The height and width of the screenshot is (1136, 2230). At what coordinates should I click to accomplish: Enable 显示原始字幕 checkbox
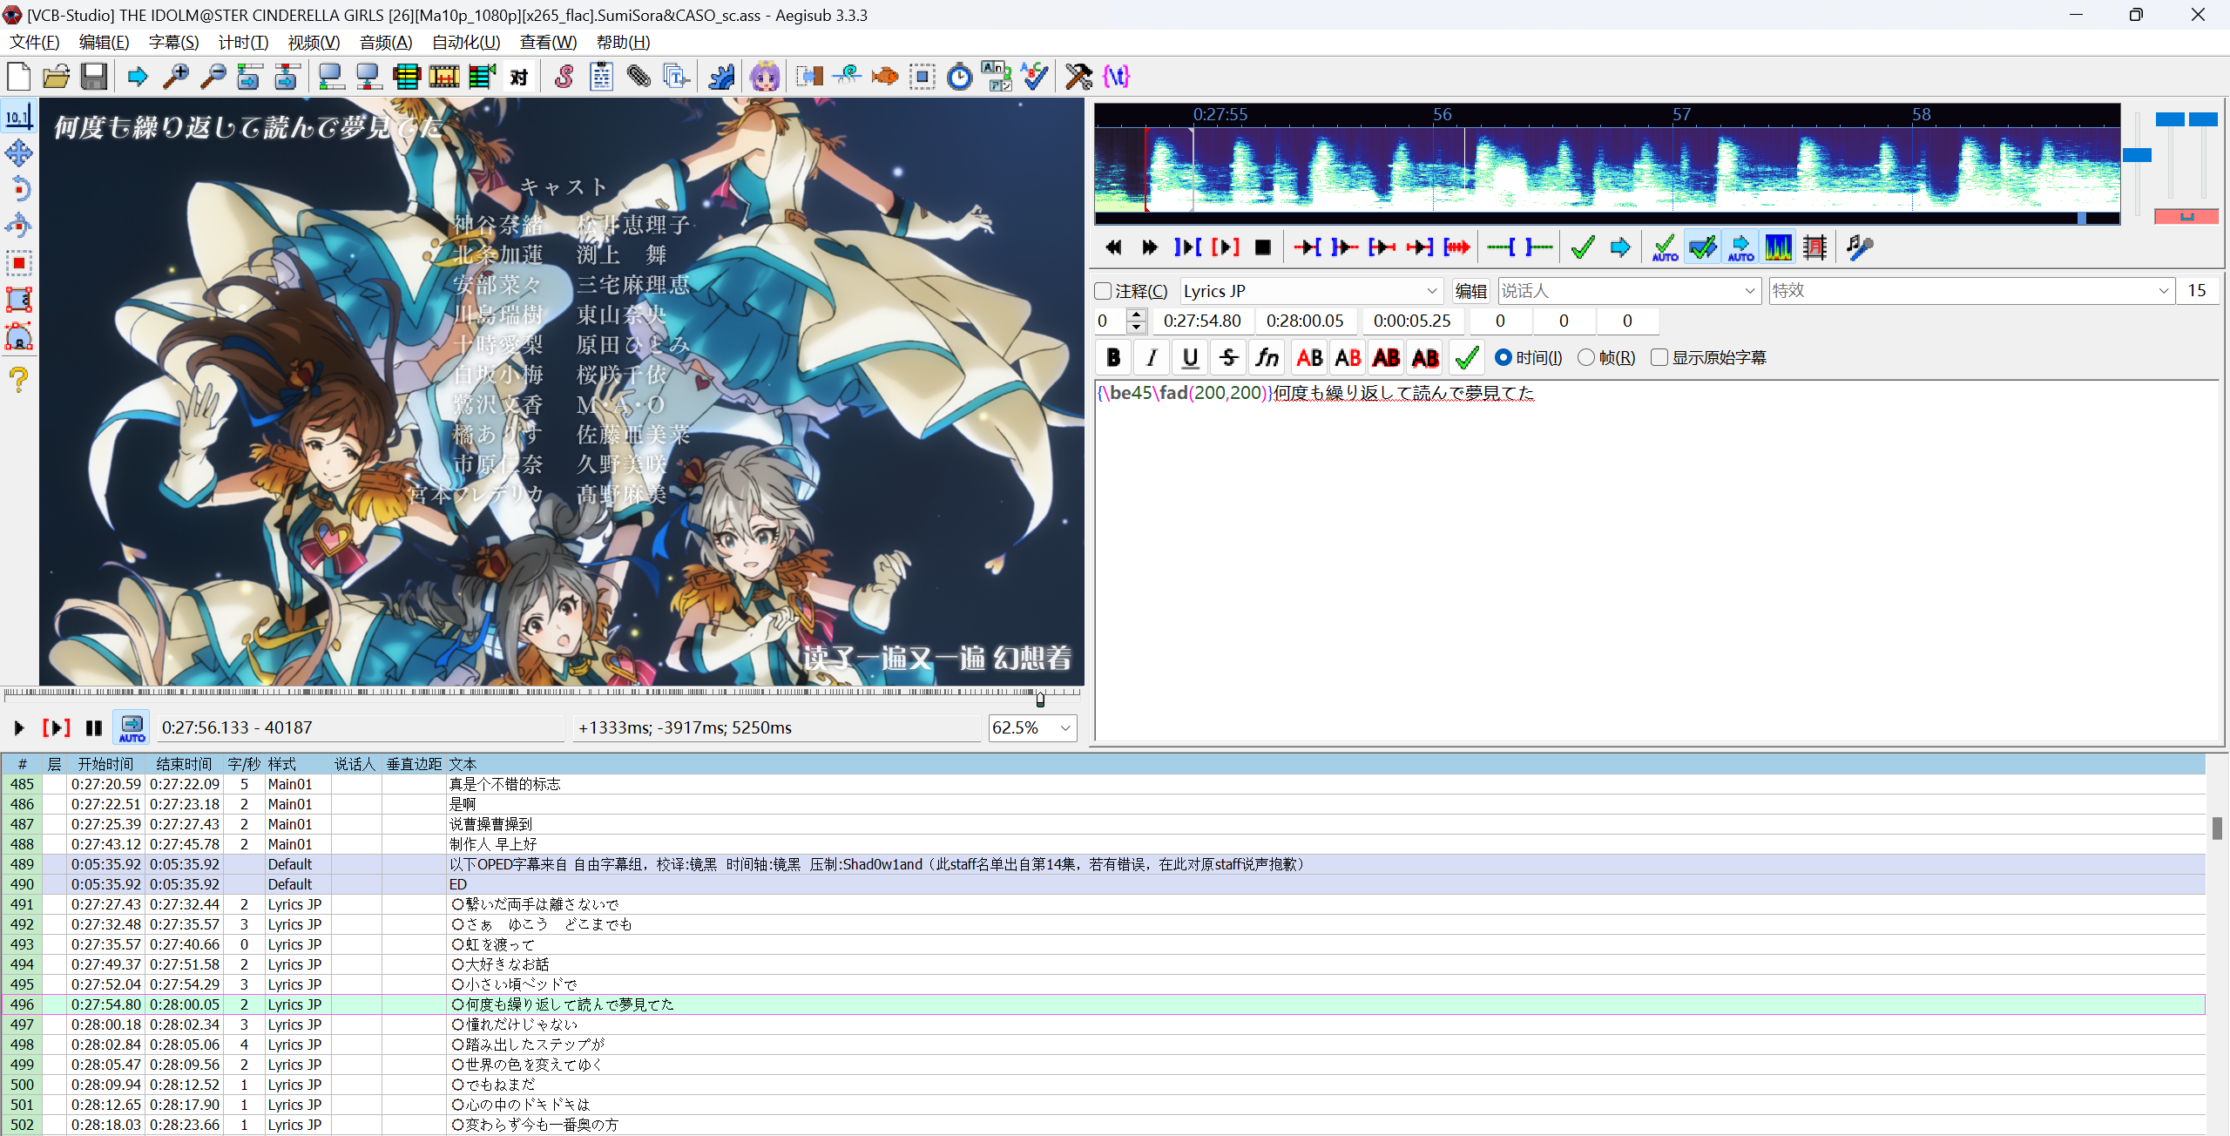coord(1660,358)
